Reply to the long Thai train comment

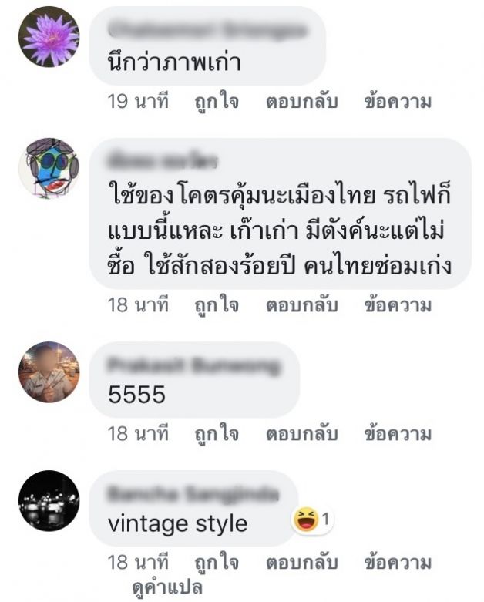[301, 305]
